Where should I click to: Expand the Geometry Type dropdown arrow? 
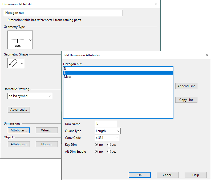tap(30, 40)
